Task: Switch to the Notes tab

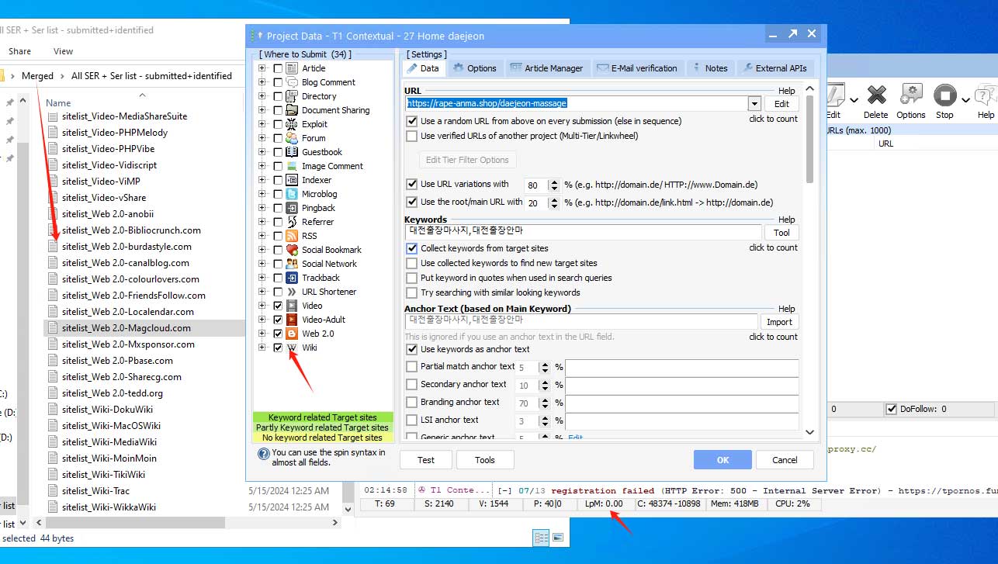Action: 710,68
